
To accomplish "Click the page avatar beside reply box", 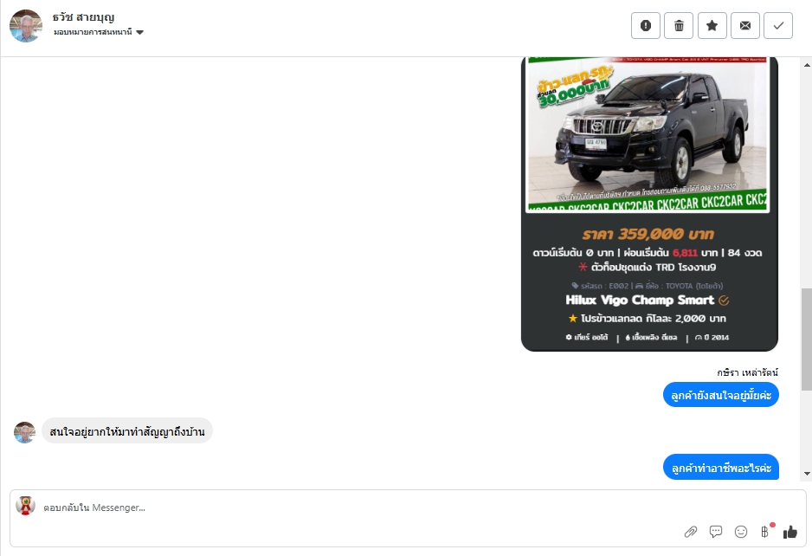I will [25, 506].
